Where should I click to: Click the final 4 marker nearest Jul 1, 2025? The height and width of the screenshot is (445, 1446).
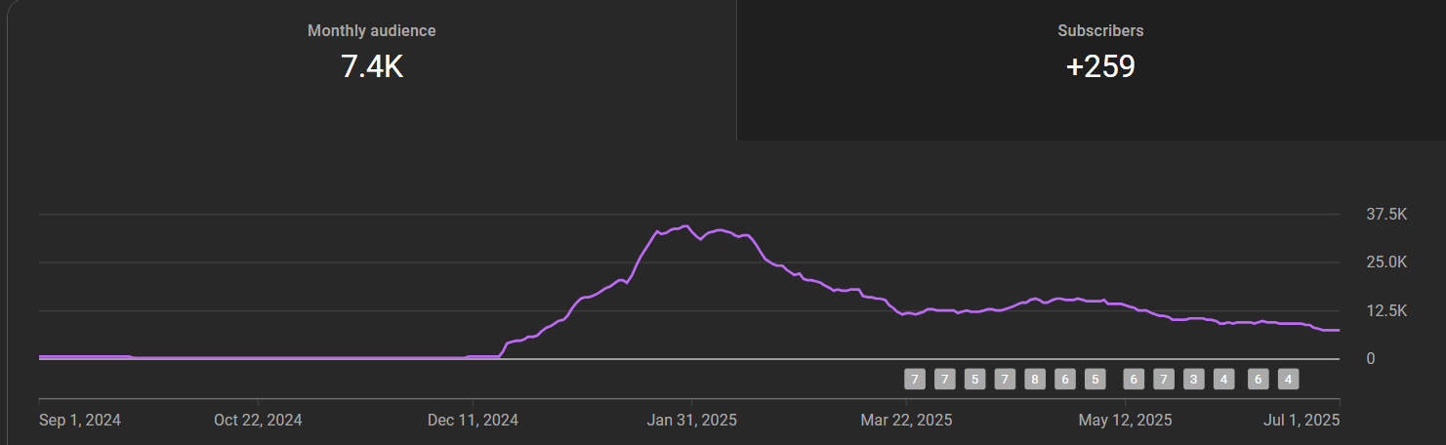pyautogui.click(x=1288, y=380)
